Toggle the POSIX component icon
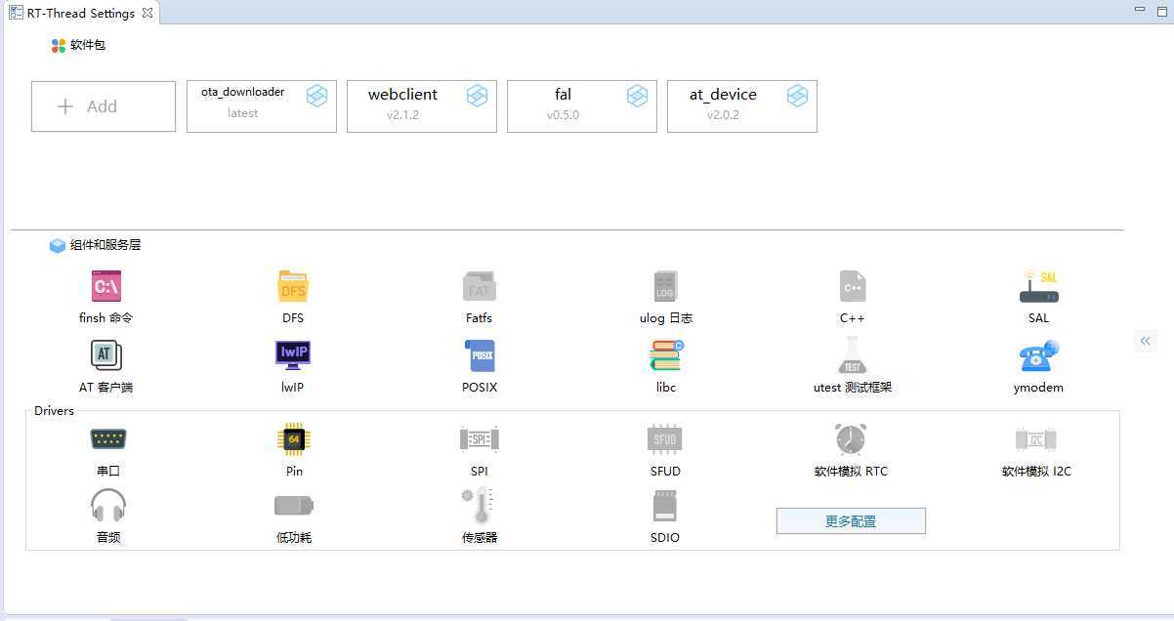 pyautogui.click(x=480, y=355)
